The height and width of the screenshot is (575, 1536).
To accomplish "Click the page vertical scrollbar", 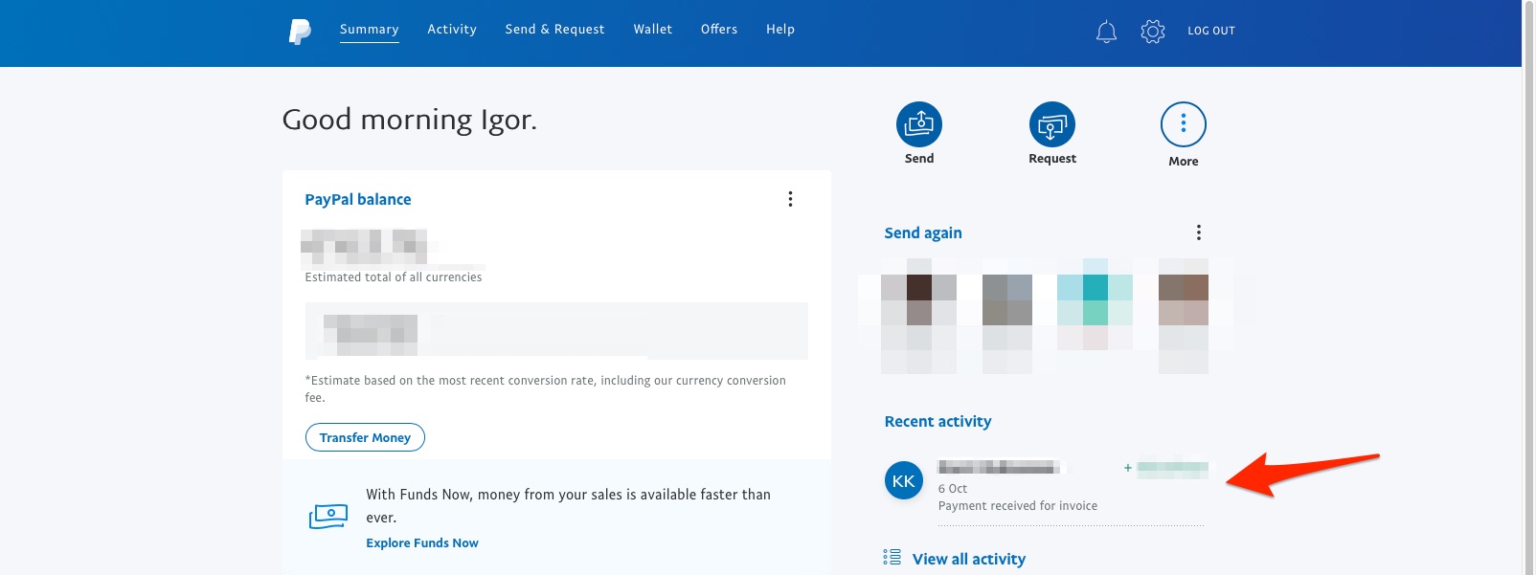I will click(1528, 287).
